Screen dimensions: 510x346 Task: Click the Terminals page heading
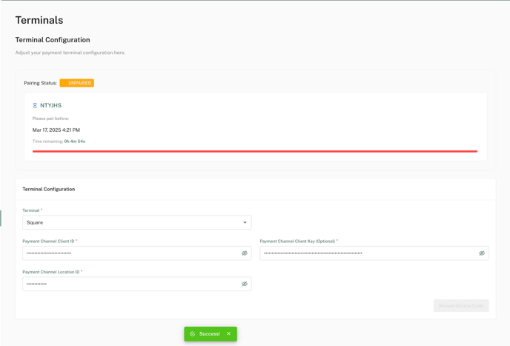(39, 20)
